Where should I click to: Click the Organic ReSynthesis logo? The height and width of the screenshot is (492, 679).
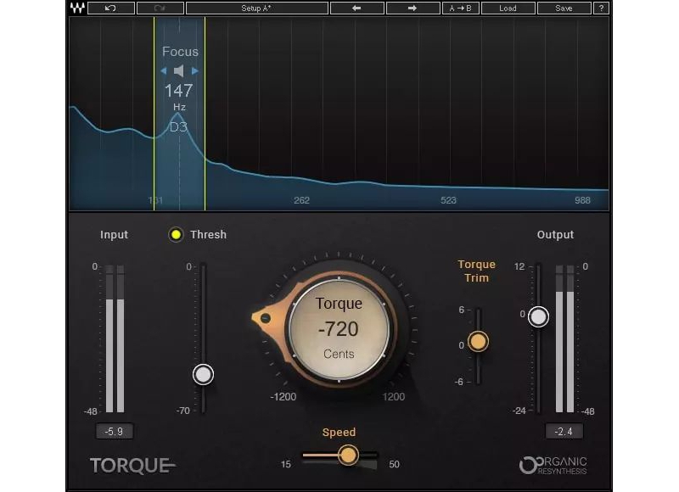[553, 465]
